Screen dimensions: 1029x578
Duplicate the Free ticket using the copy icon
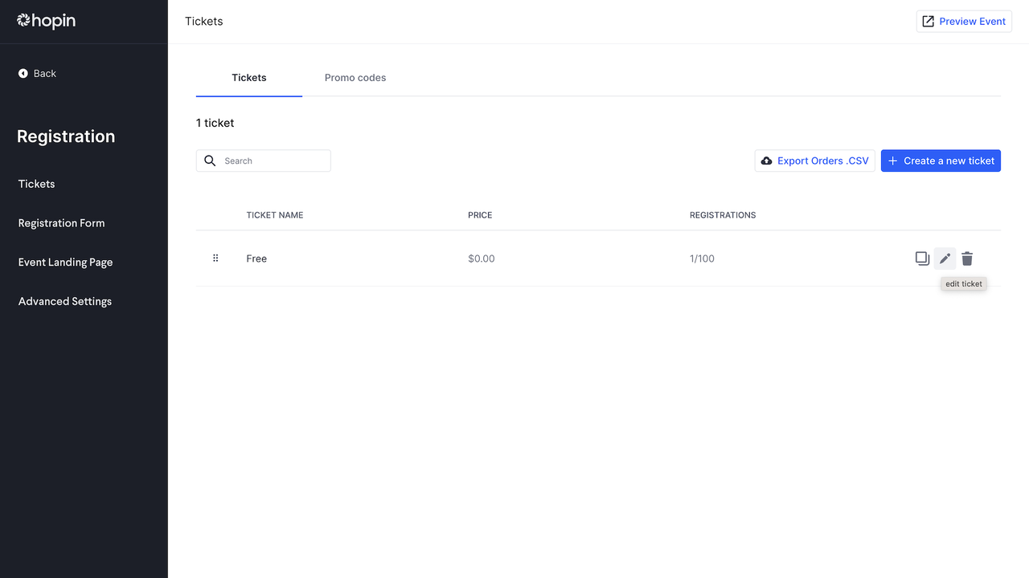[922, 258]
